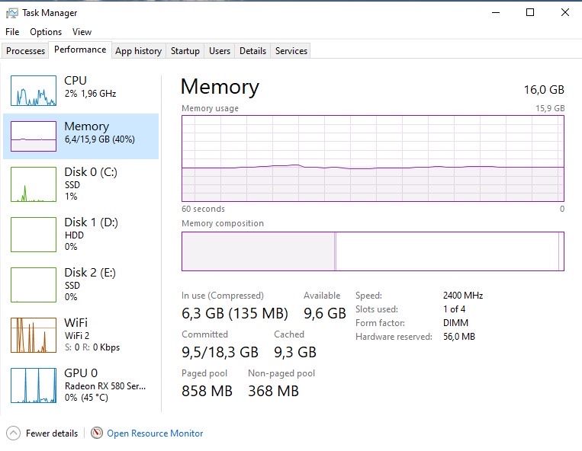Collapse view with Fewer details arrow icon
This screenshot has width=582, height=451.
[14, 433]
